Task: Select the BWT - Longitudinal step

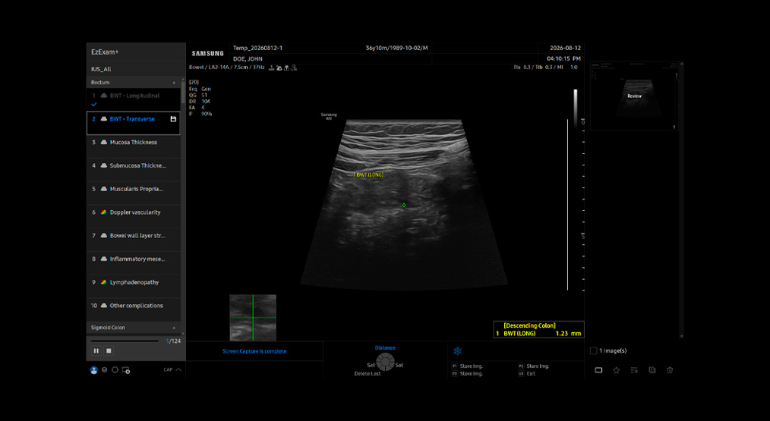Action: (x=134, y=99)
